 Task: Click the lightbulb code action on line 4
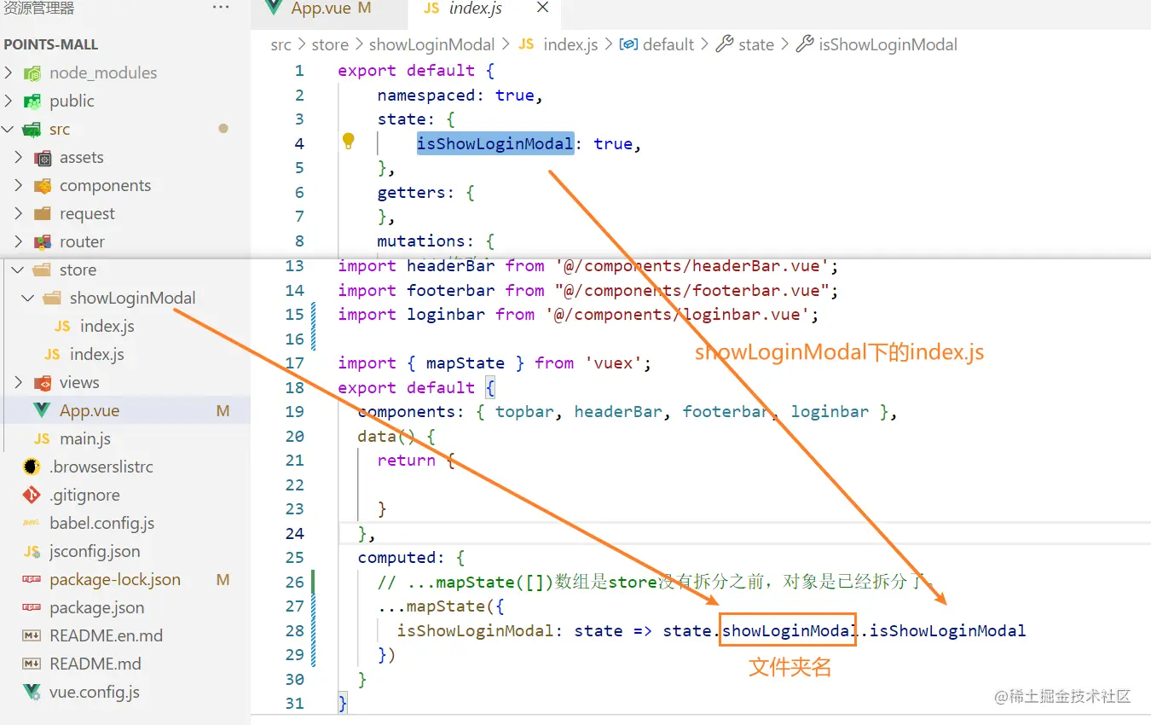click(348, 142)
